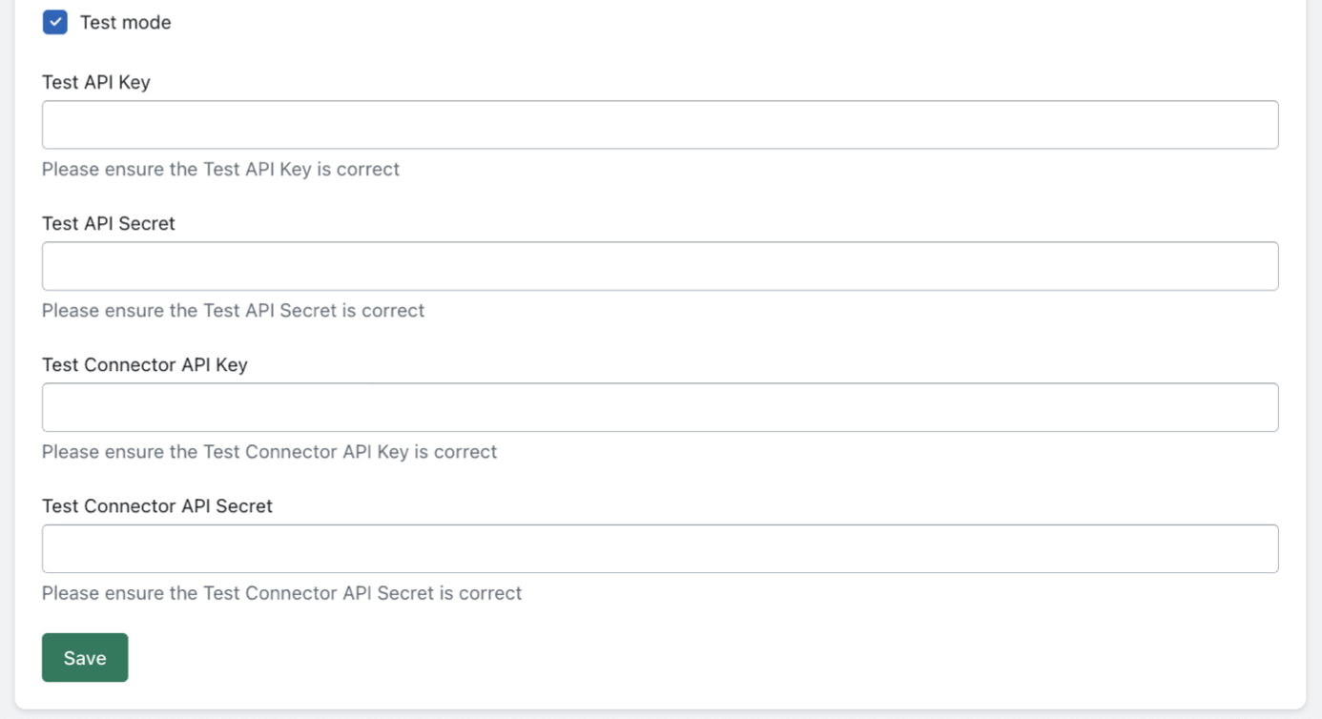Focus the Test Connector API Secret input

coord(659,548)
